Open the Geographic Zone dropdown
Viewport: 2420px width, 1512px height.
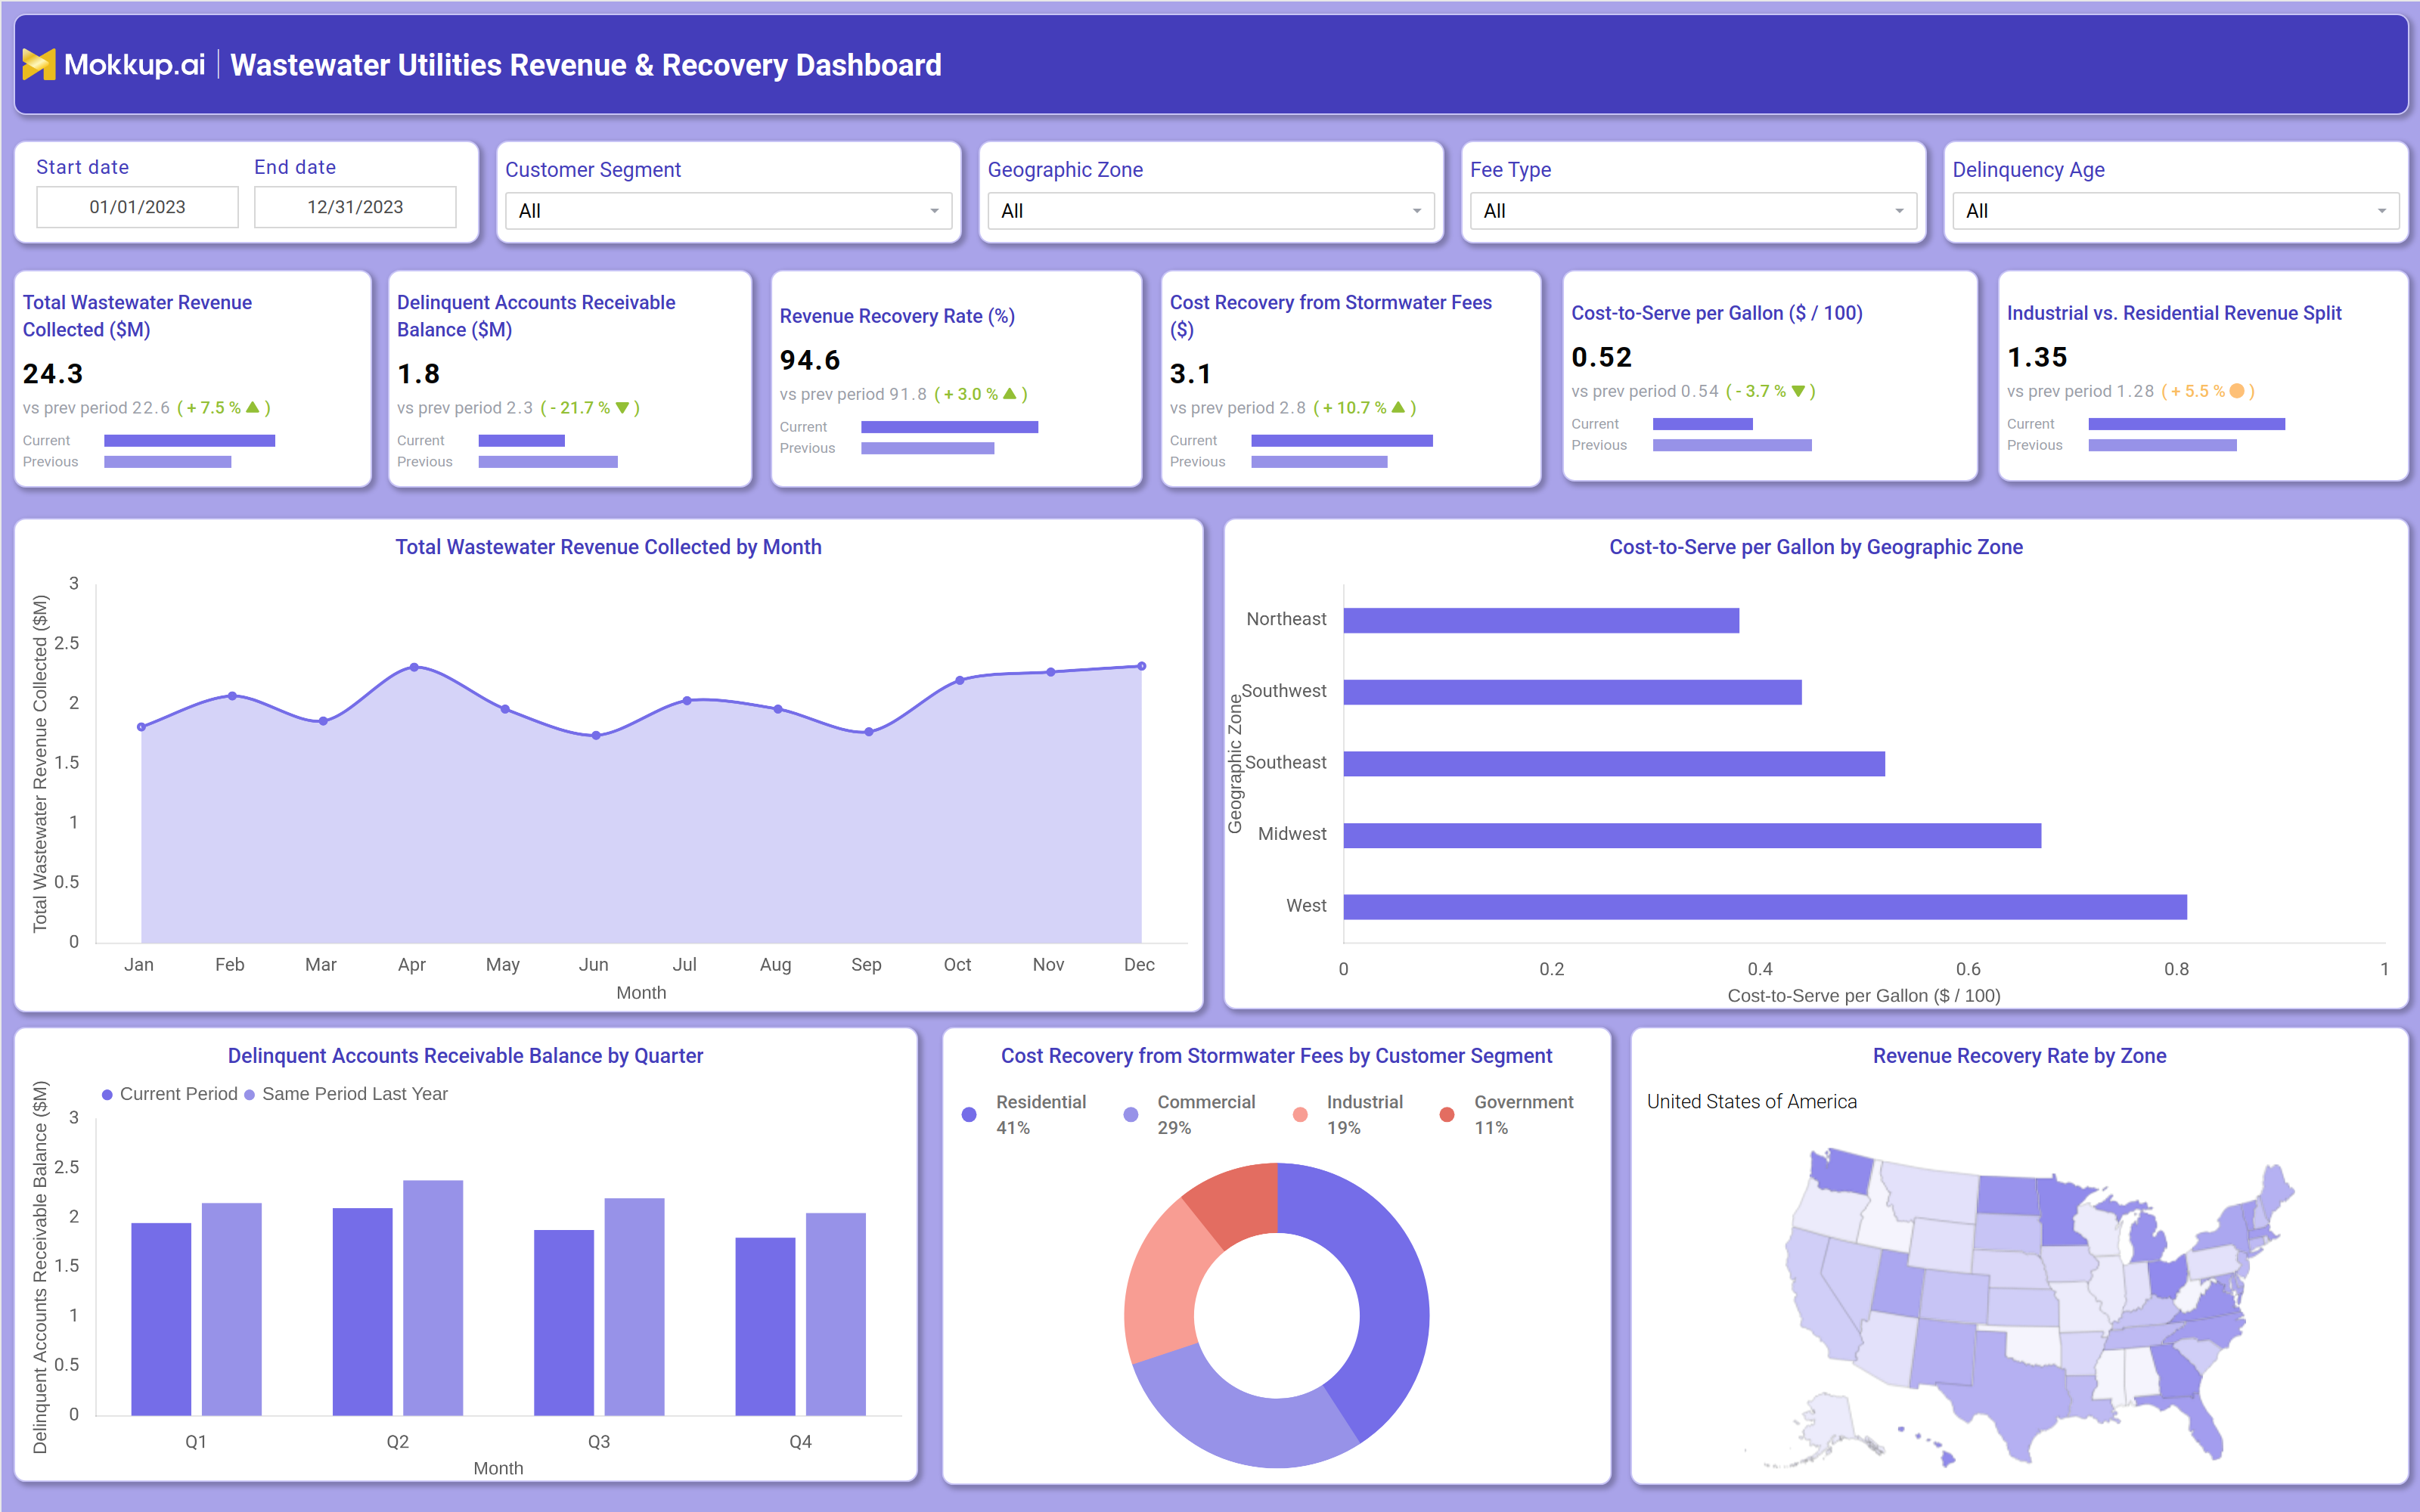click(x=1210, y=211)
